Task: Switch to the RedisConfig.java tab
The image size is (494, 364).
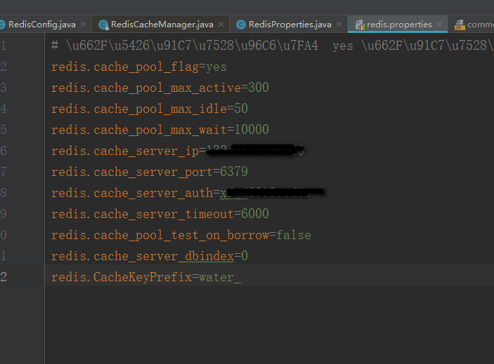Action: point(42,25)
